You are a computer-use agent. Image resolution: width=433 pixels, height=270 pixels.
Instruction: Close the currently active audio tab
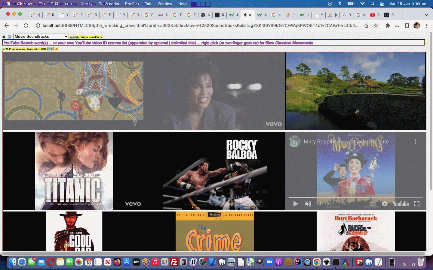250,15
